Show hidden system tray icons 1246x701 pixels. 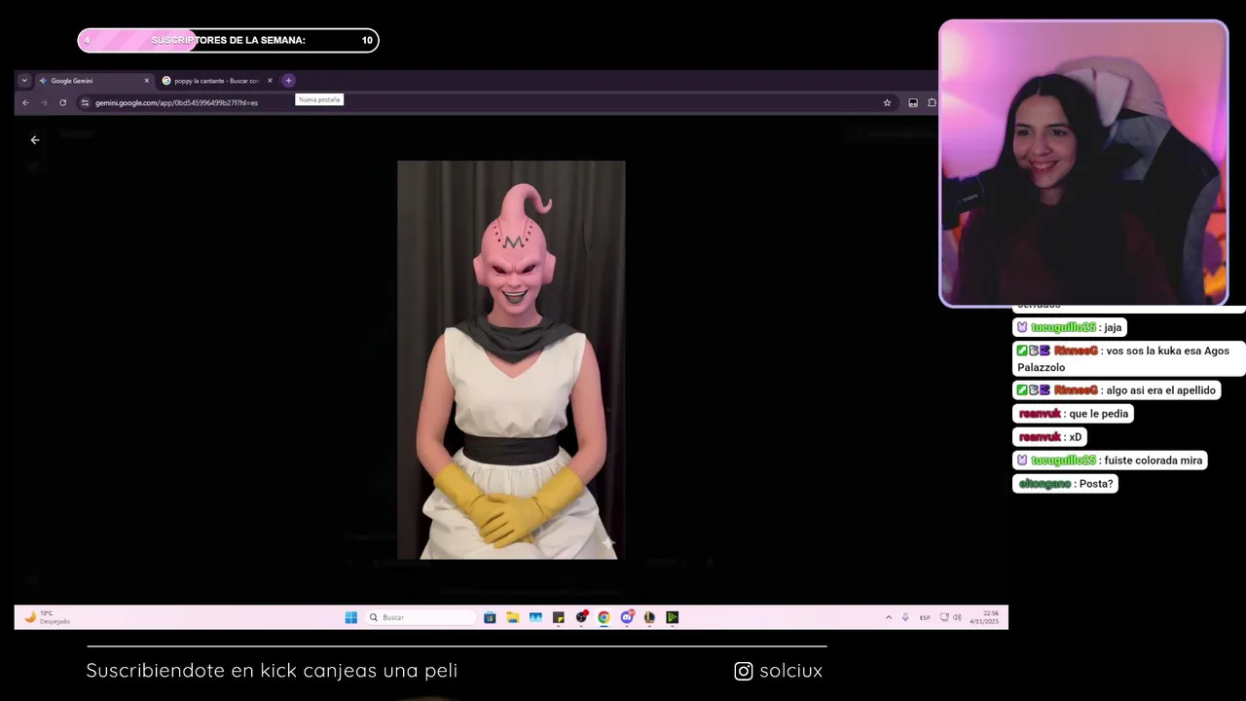pos(888,617)
